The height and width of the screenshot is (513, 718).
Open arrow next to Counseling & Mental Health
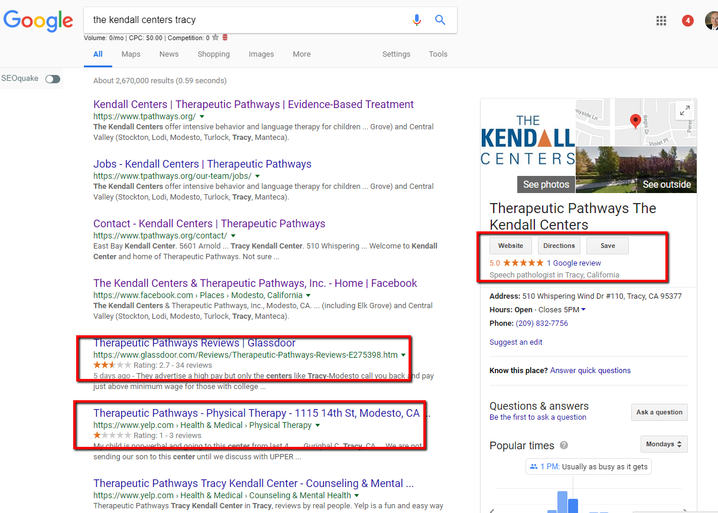click(357, 495)
